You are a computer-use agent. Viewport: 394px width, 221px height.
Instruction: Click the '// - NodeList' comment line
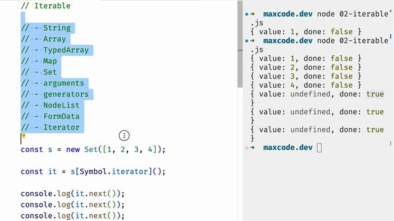click(x=50, y=105)
